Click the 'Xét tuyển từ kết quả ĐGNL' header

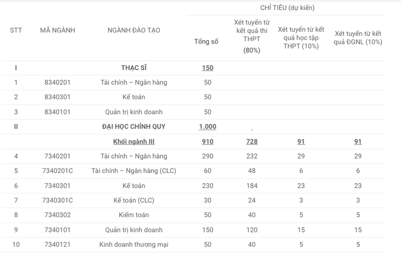pyautogui.click(x=358, y=37)
